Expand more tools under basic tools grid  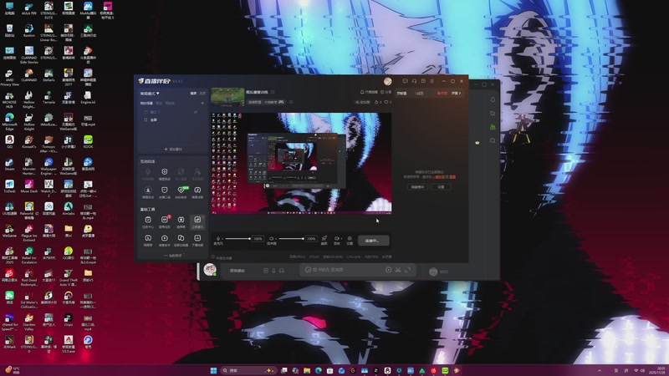pos(173,256)
